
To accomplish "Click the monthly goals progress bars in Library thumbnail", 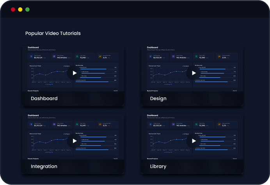I will 215,142.
